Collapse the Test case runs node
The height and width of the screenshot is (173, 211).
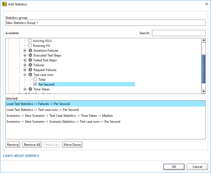(x=25, y=75)
